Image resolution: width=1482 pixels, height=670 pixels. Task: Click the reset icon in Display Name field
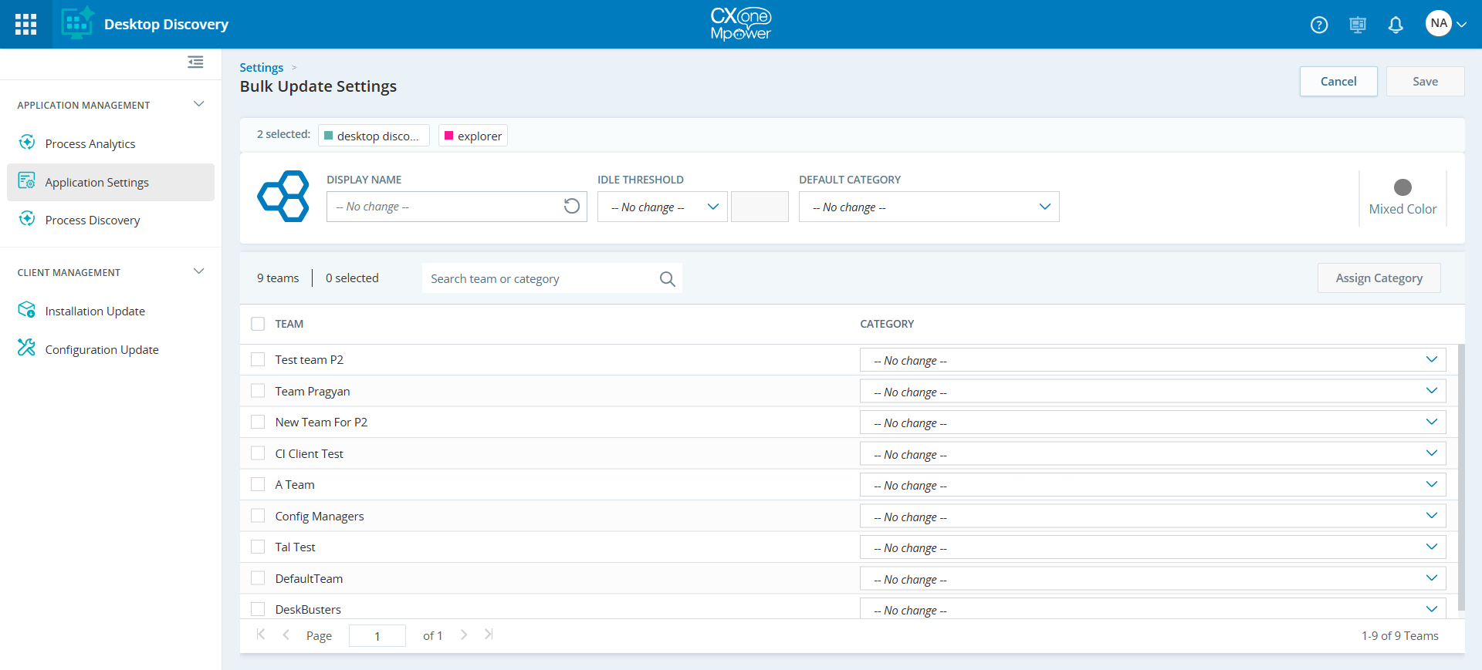[571, 207]
